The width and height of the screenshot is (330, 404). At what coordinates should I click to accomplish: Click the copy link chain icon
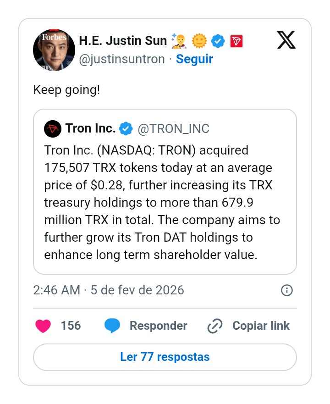pyautogui.click(x=215, y=326)
